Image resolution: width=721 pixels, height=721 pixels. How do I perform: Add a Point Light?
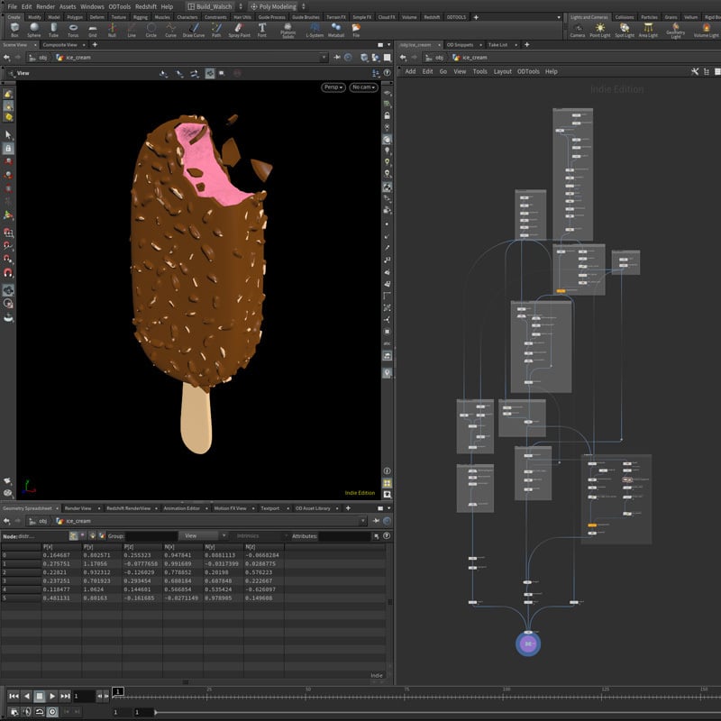600,30
